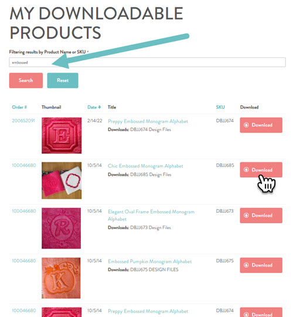293x317 pixels.
Task: Click the orange pumpkin K thumbnail
Action: pyautogui.click(x=61, y=278)
